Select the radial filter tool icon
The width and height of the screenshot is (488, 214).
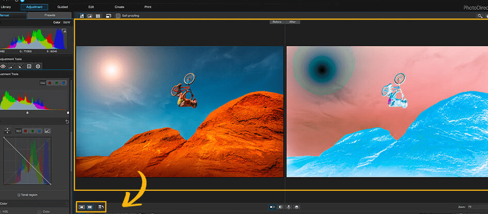click(x=38, y=67)
